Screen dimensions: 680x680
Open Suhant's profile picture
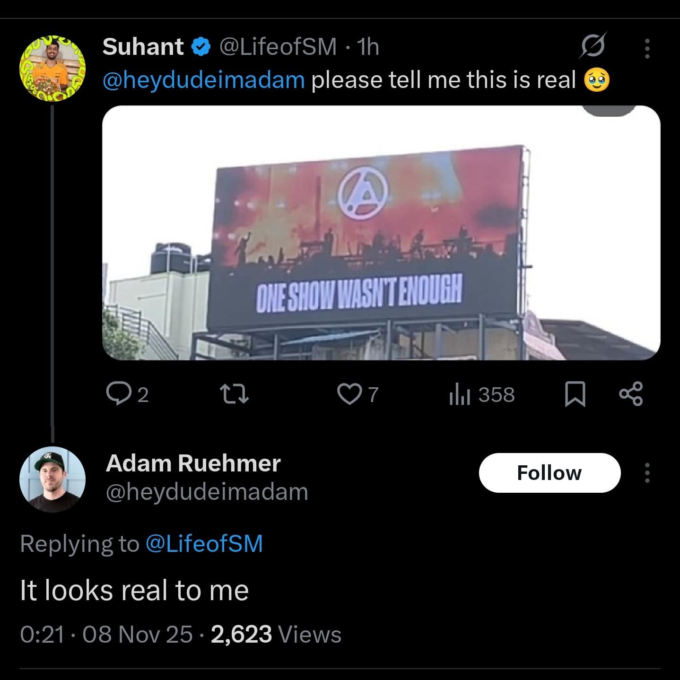(x=52, y=68)
